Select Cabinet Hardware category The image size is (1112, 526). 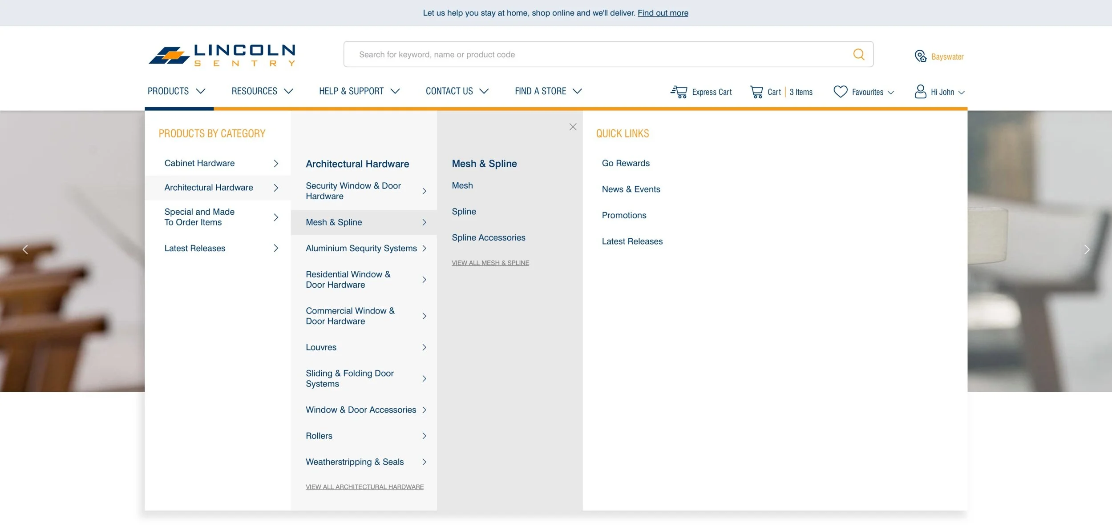coord(199,163)
